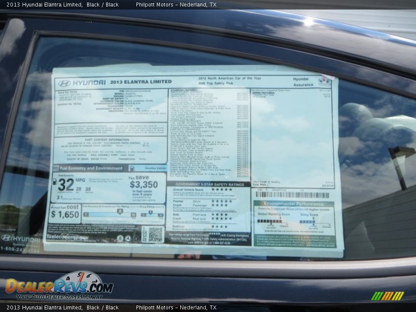Click the Philpott Motors title text at top

[176, 5]
